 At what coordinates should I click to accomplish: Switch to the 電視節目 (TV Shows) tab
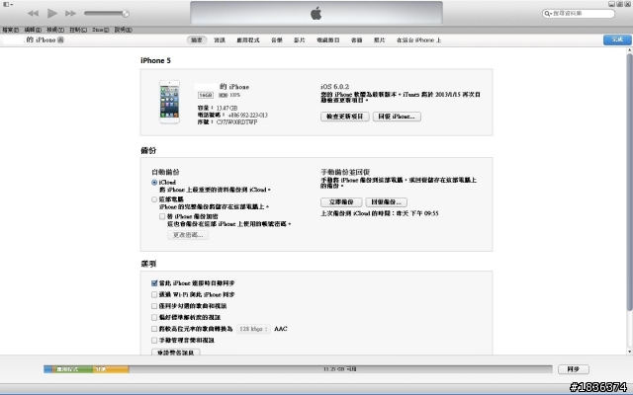point(327,39)
